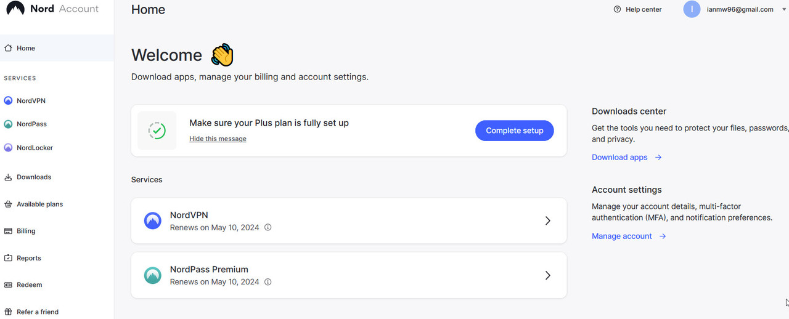Click the info icon beside NordPass renewal date

[268, 282]
